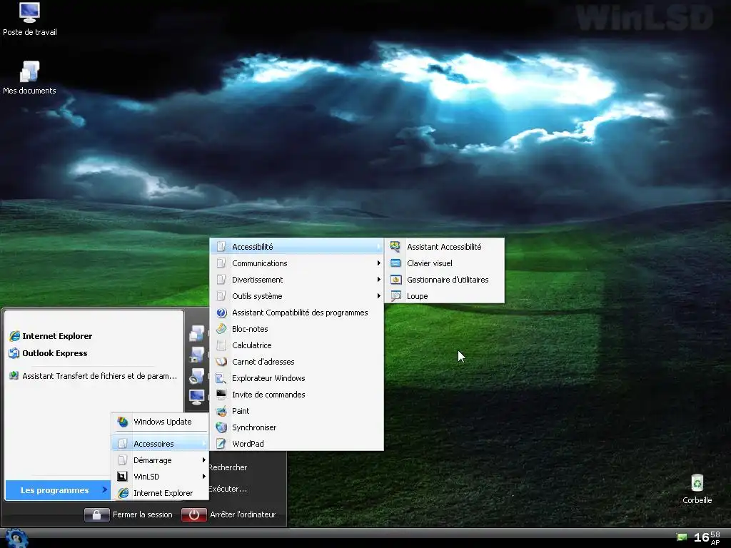Expand the Démarrage submenu arrow
Screen dimensions: 731x548
coord(203,460)
